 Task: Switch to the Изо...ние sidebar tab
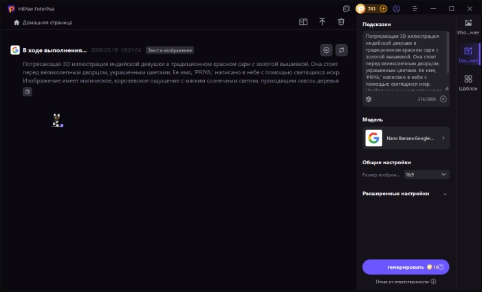(468, 27)
